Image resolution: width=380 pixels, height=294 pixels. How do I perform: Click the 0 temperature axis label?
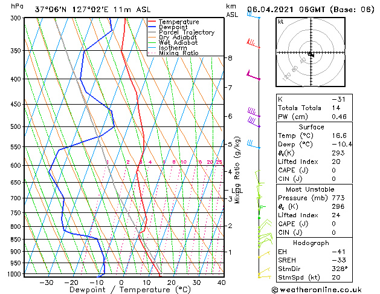121,283
